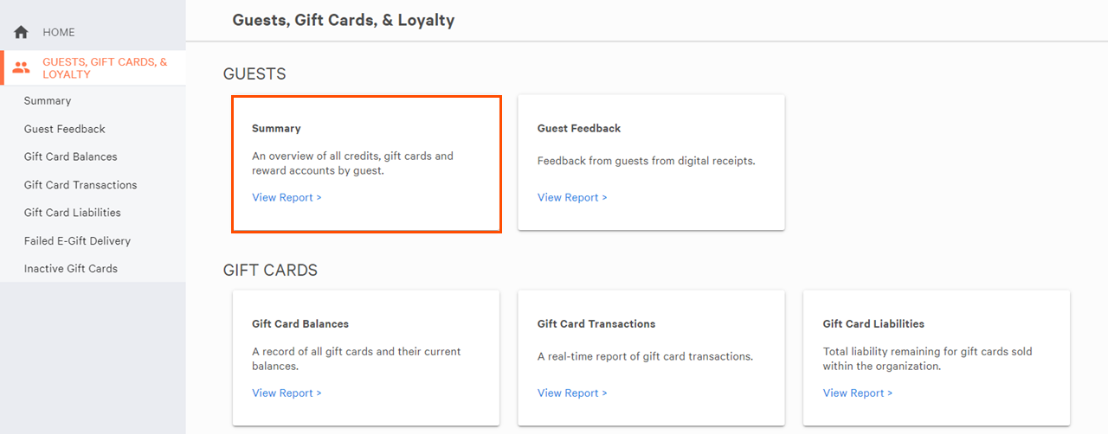Screen dimensions: 1108x434
Task: Click the Summary card title
Action: (x=276, y=128)
